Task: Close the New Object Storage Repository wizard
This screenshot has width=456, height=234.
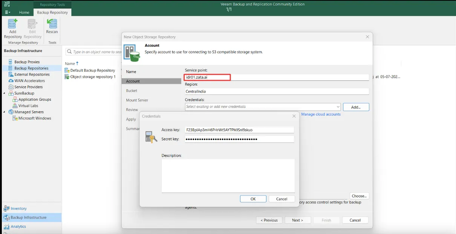Action: pyautogui.click(x=367, y=37)
